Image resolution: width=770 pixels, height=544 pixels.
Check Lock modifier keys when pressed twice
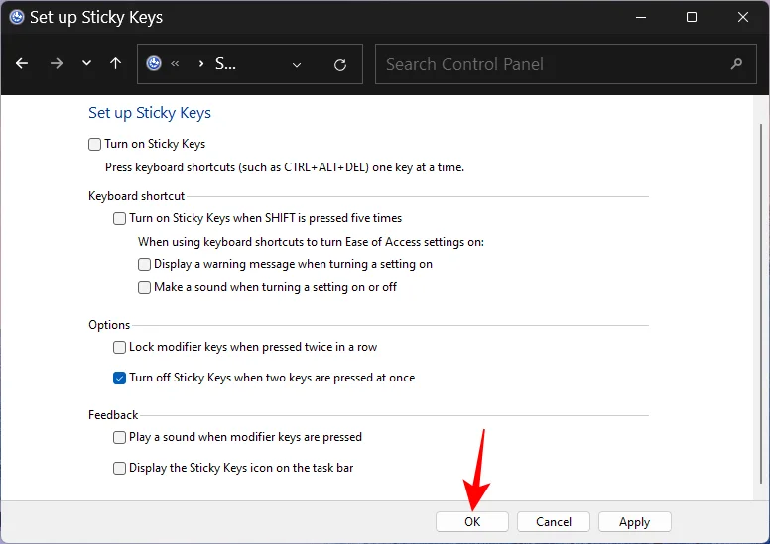119,347
